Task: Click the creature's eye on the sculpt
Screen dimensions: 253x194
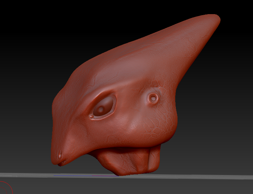Action: tap(103, 107)
